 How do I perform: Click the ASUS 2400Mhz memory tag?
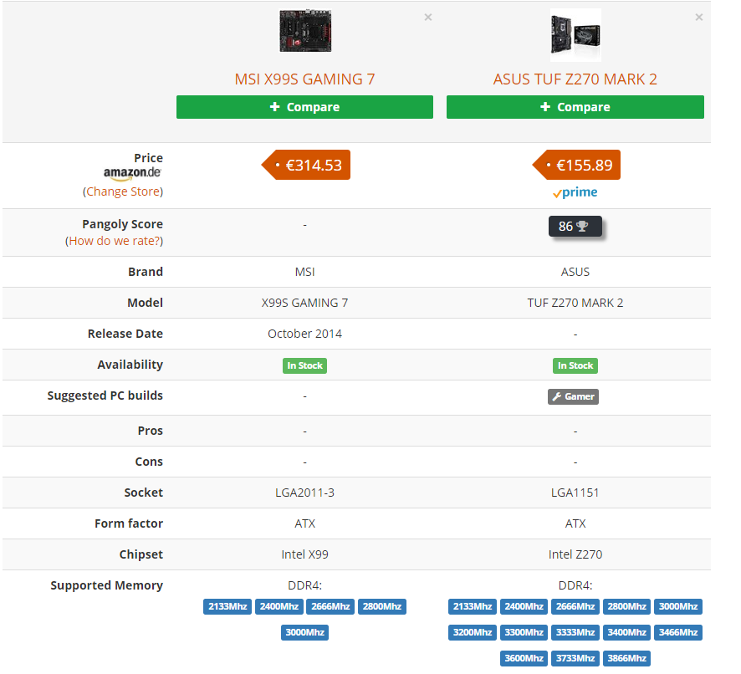pyautogui.click(x=524, y=606)
